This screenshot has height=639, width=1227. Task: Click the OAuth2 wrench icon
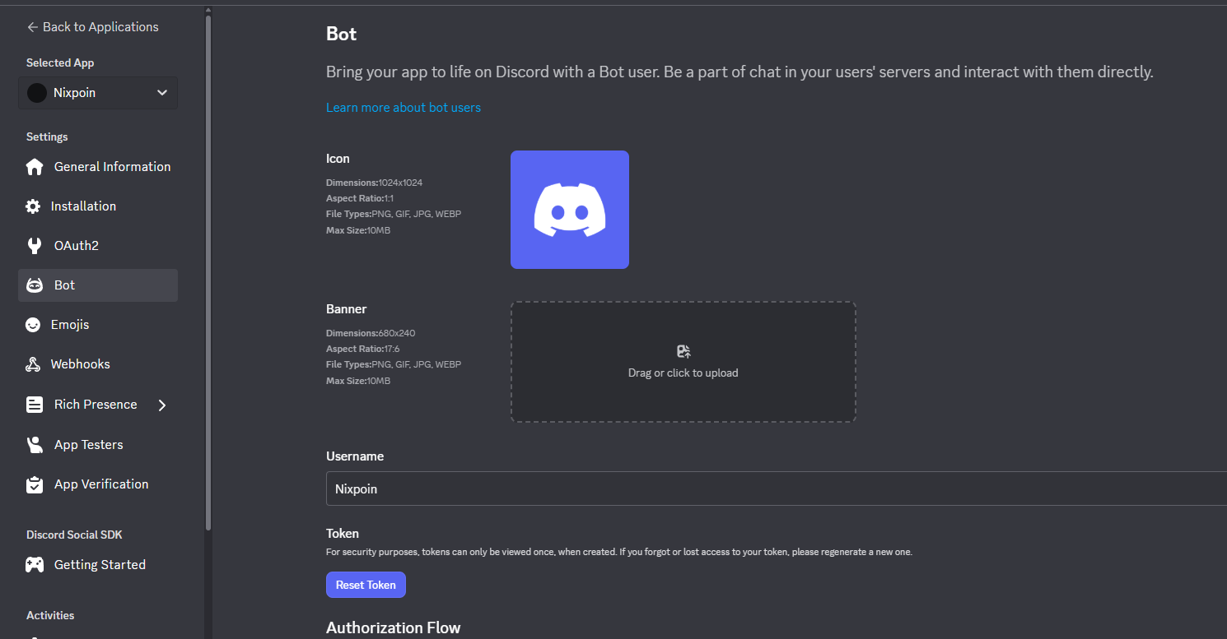point(34,246)
